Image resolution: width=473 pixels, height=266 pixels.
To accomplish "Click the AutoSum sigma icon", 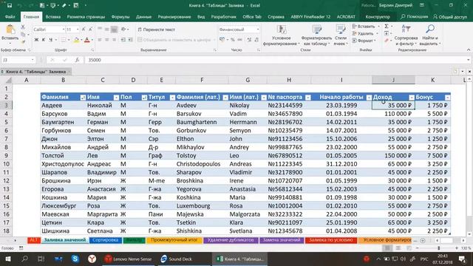I will (387, 27).
